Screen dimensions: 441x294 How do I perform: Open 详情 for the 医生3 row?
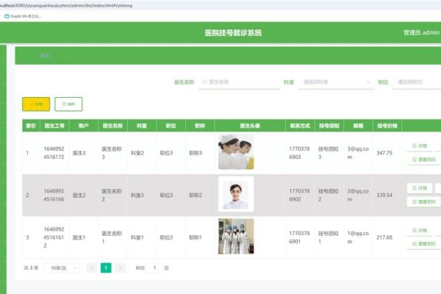coord(420,146)
